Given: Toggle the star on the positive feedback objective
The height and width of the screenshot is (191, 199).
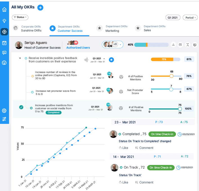Looking at the screenshot, I should (111, 60).
